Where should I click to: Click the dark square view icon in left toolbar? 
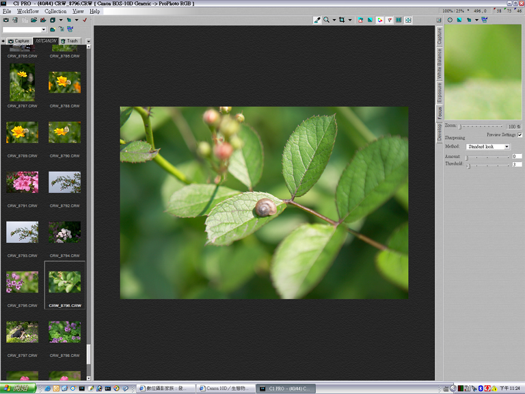pos(53,20)
